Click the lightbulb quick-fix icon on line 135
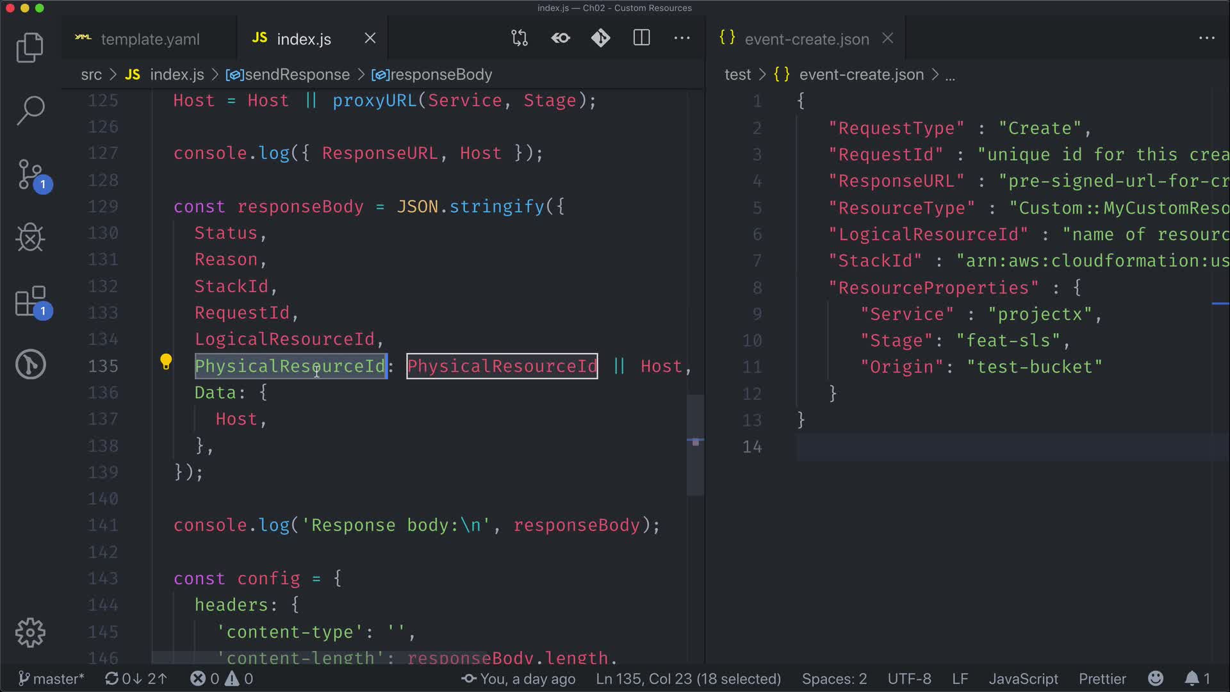Image resolution: width=1230 pixels, height=692 pixels. pyautogui.click(x=166, y=362)
